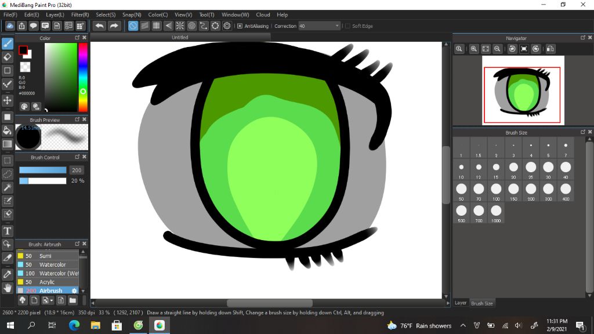This screenshot has width=594, height=334.
Task: Click the Undo arrow in the toolbar
Action: point(99,26)
